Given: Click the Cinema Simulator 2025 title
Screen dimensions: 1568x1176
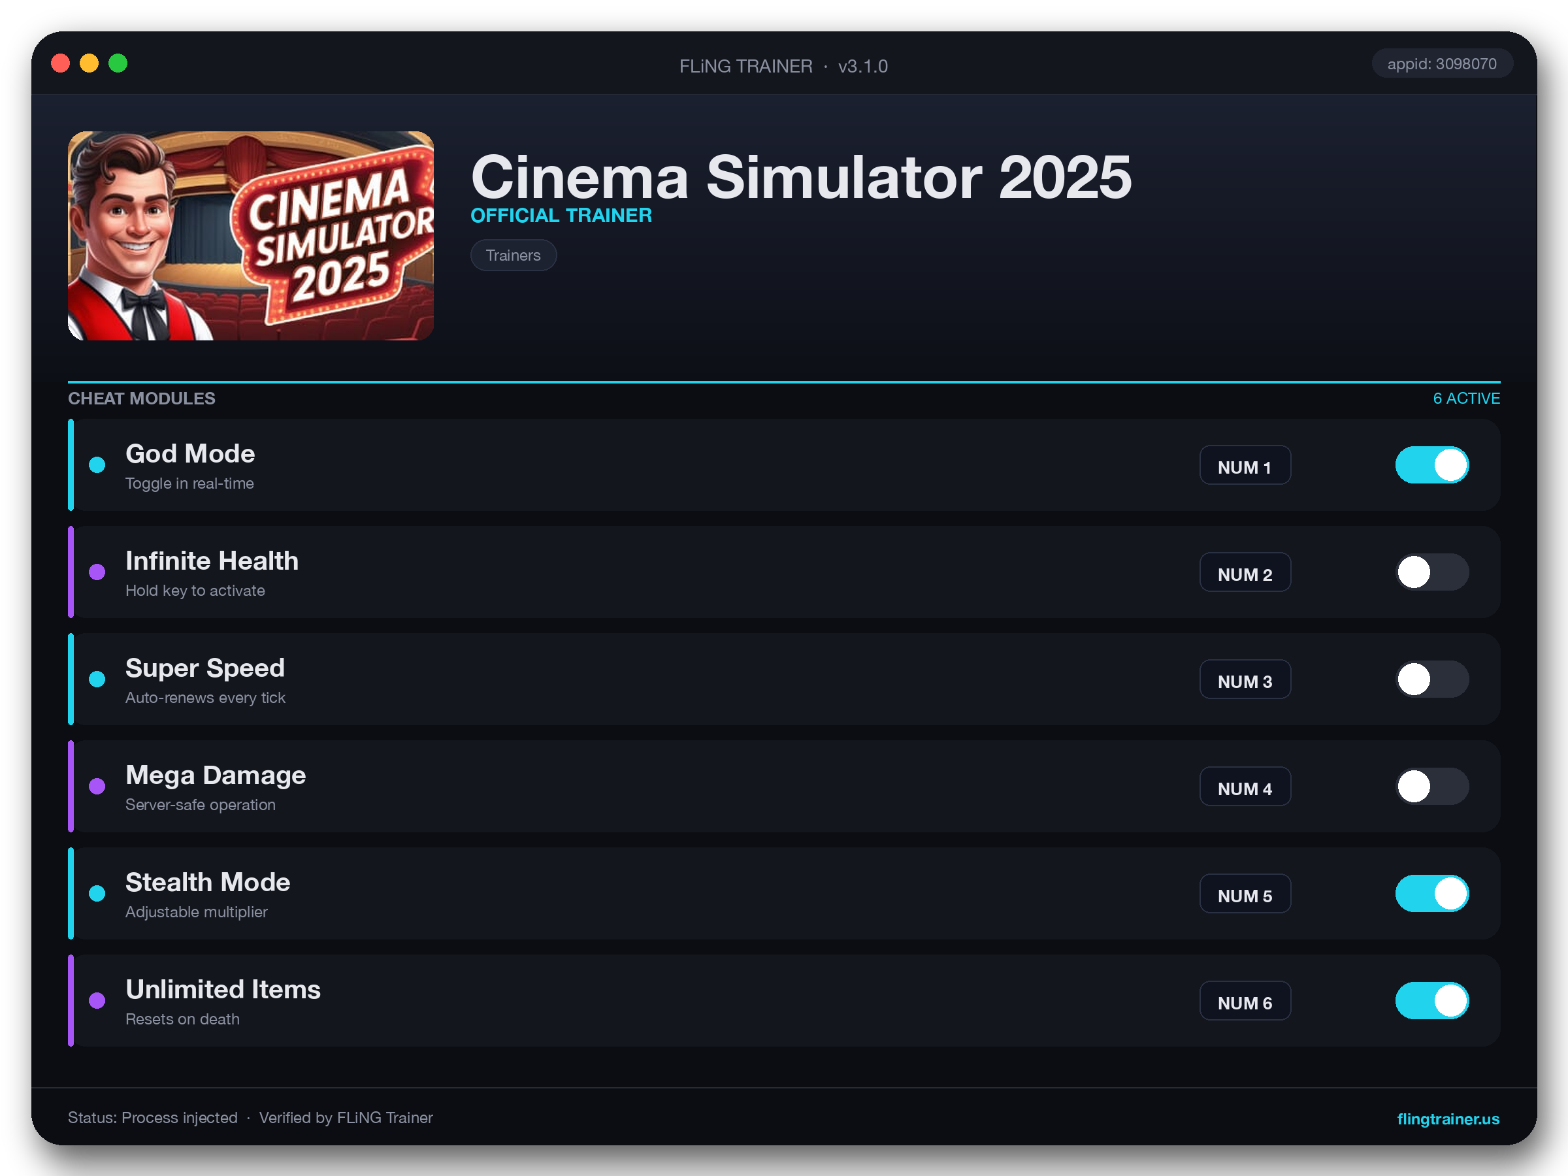Looking at the screenshot, I should pos(801,177).
